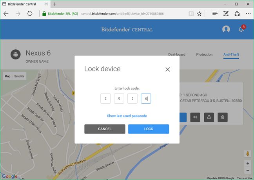Screen dimensions: 254x180
Task: Open the browser reading view
Action: (x=191, y=14)
